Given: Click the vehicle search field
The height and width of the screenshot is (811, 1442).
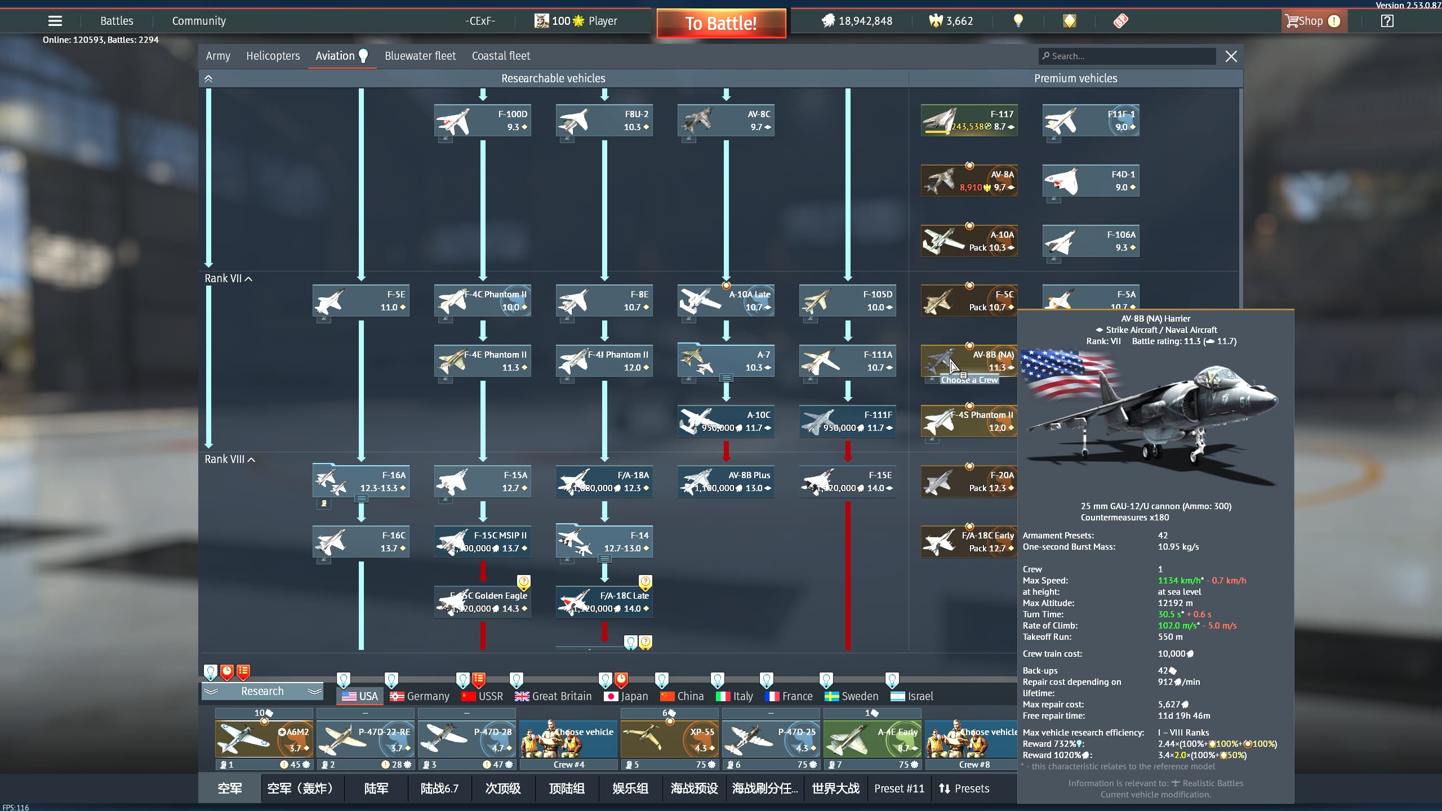Looking at the screenshot, I should pyautogui.click(x=1127, y=56).
